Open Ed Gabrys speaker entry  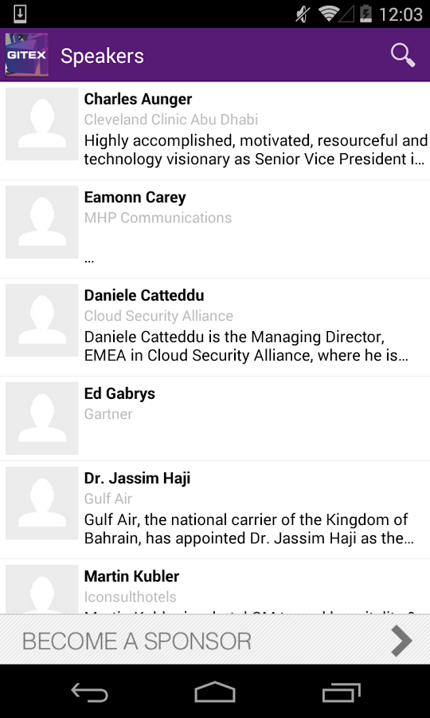215,419
